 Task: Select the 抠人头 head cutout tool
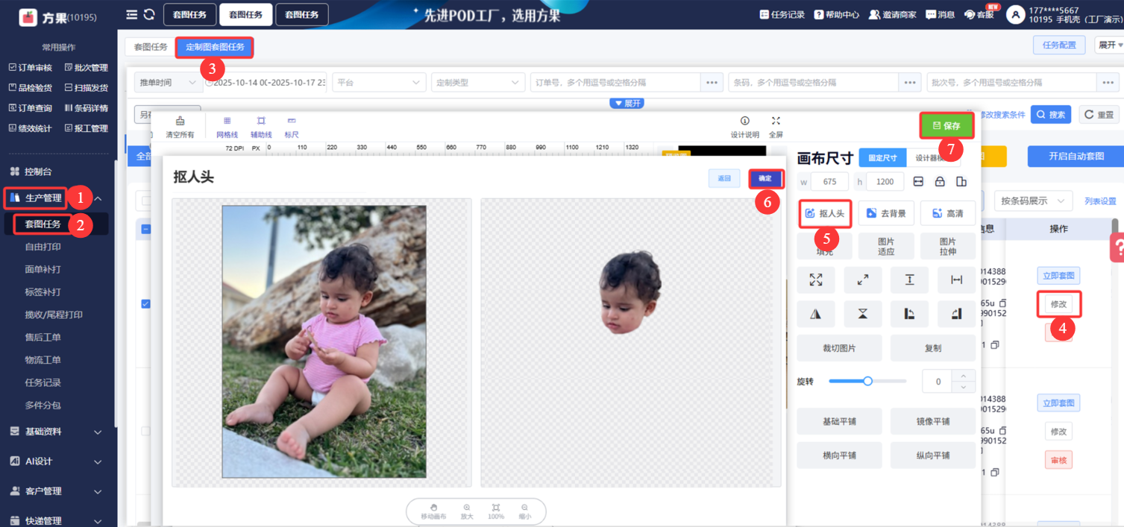pos(824,213)
